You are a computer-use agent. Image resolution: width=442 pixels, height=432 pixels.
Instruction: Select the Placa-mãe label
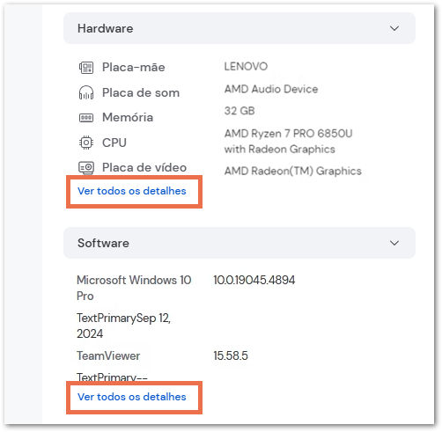coord(134,68)
